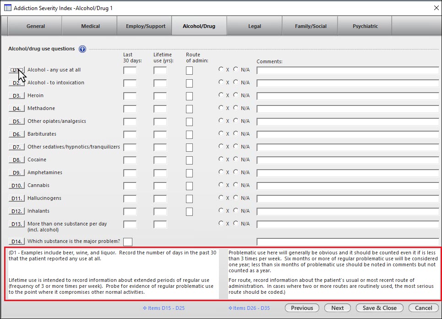This screenshot has width=442, height=319.
Task: Click the Comments field for Amphetamines
Action: click(348, 173)
